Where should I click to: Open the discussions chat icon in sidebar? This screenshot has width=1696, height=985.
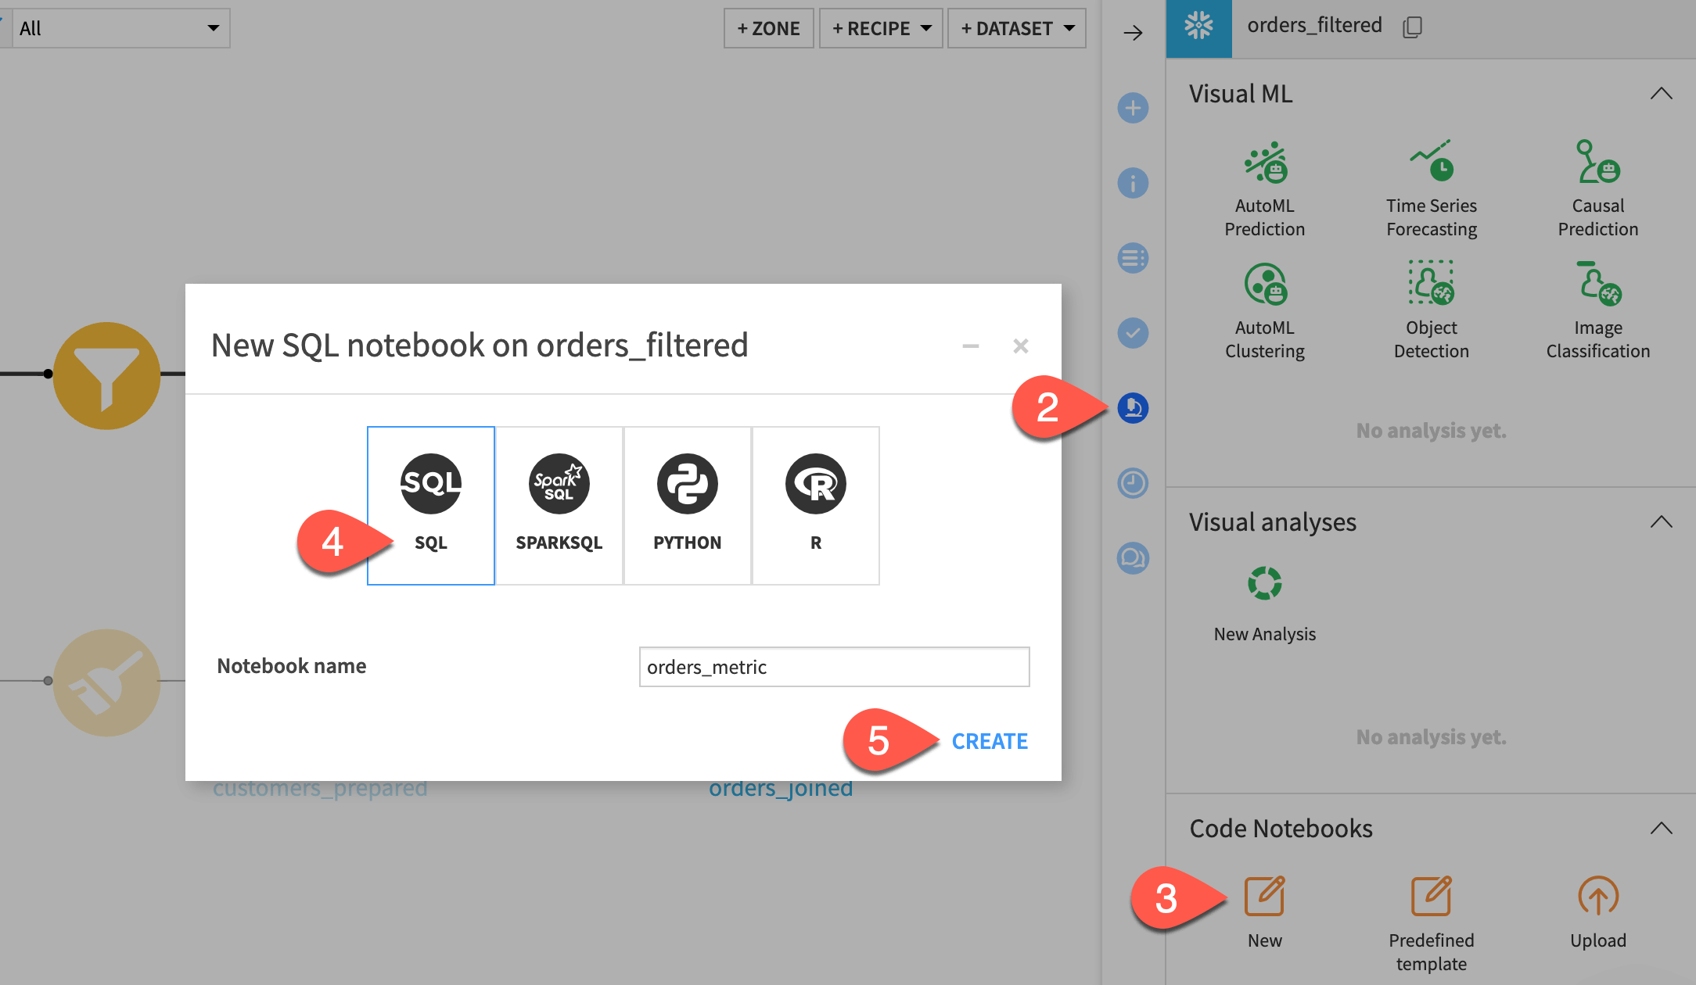(x=1132, y=558)
